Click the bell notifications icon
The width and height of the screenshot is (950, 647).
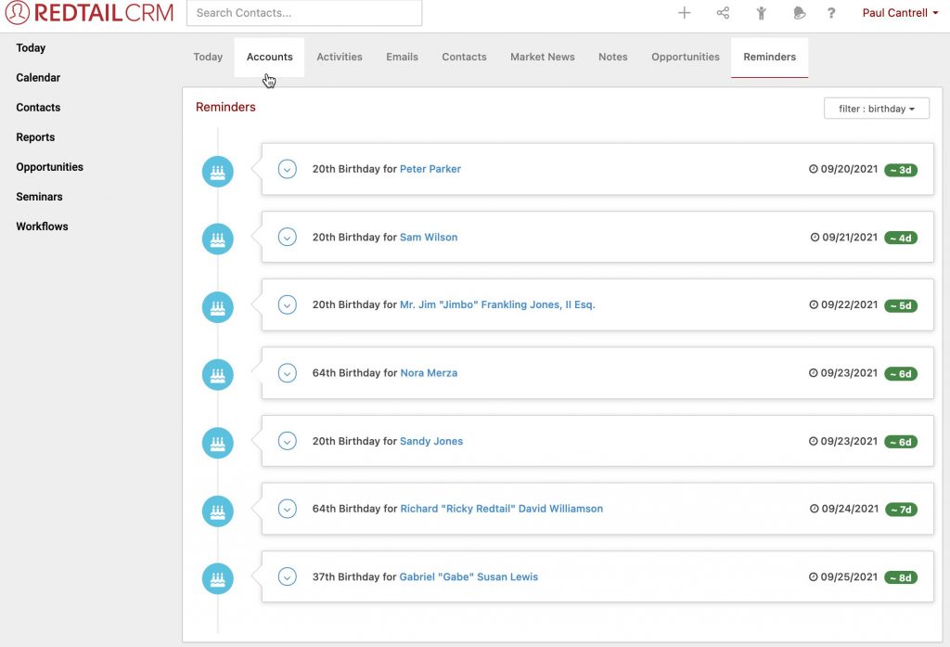tap(799, 13)
